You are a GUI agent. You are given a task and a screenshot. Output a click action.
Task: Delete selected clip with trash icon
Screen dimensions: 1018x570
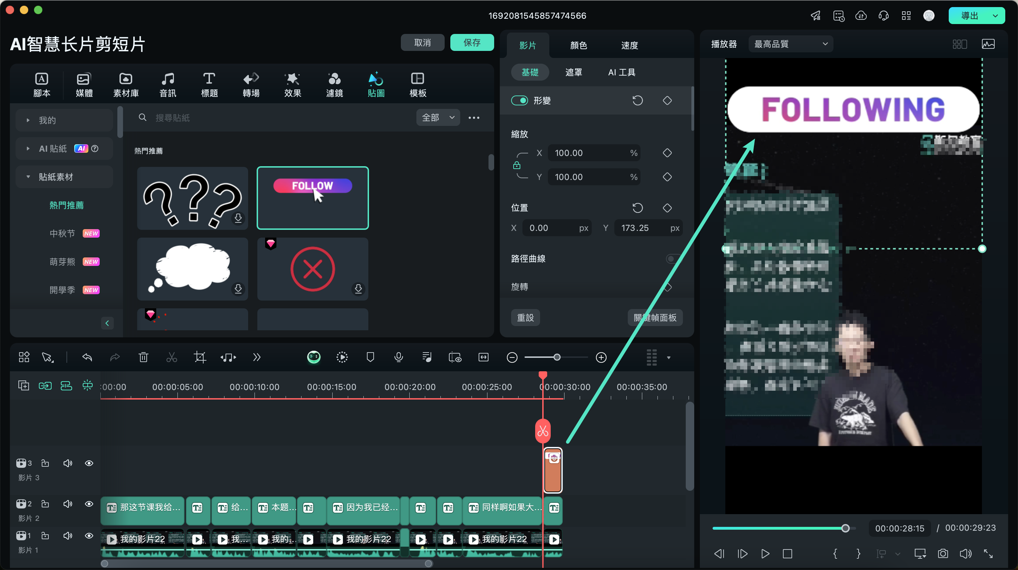(x=144, y=357)
